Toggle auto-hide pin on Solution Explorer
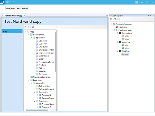The image size is (155, 116). (x=151, y=15)
